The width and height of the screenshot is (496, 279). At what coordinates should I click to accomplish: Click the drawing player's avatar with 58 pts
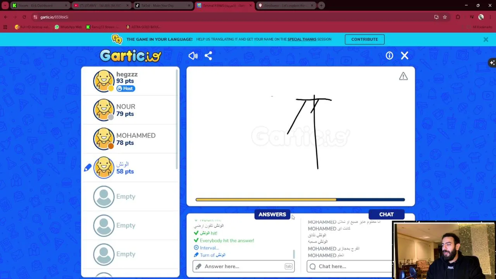point(104,167)
